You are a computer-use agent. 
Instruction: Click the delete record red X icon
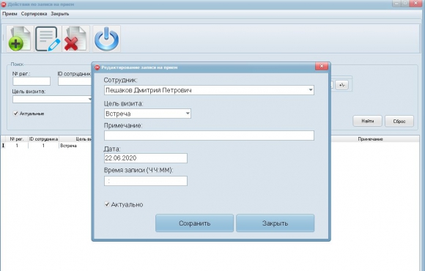coord(75,39)
